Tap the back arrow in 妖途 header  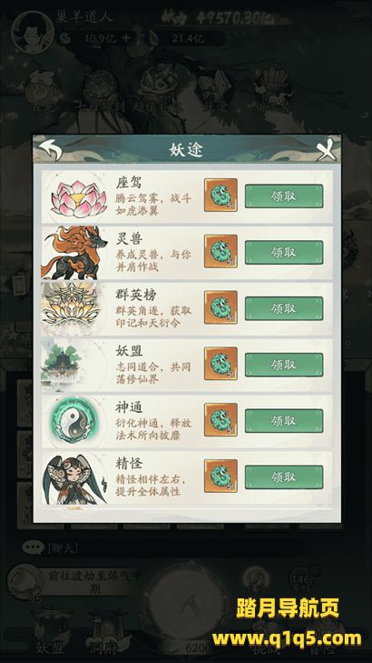pos(50,149)
